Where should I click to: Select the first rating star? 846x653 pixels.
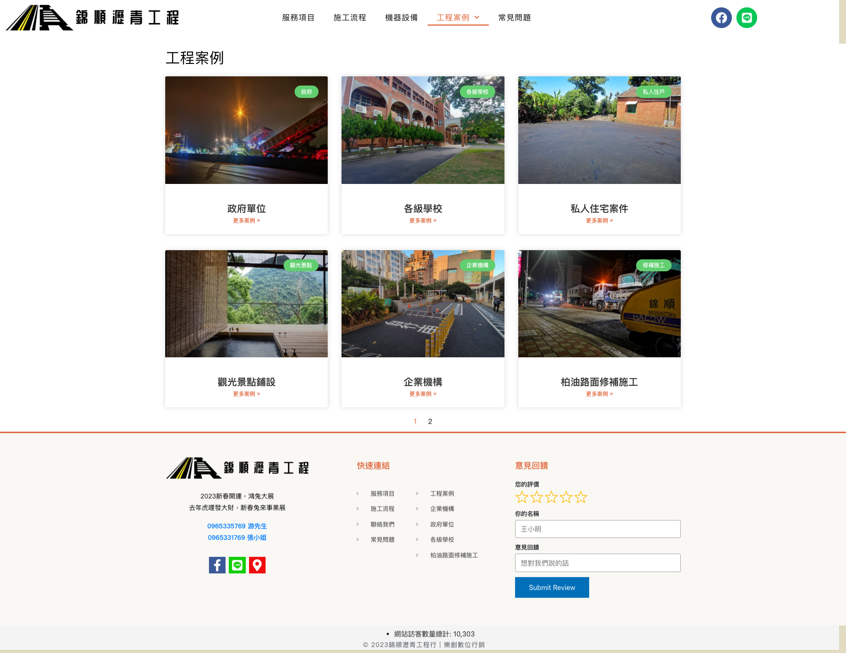click(522, 497)
